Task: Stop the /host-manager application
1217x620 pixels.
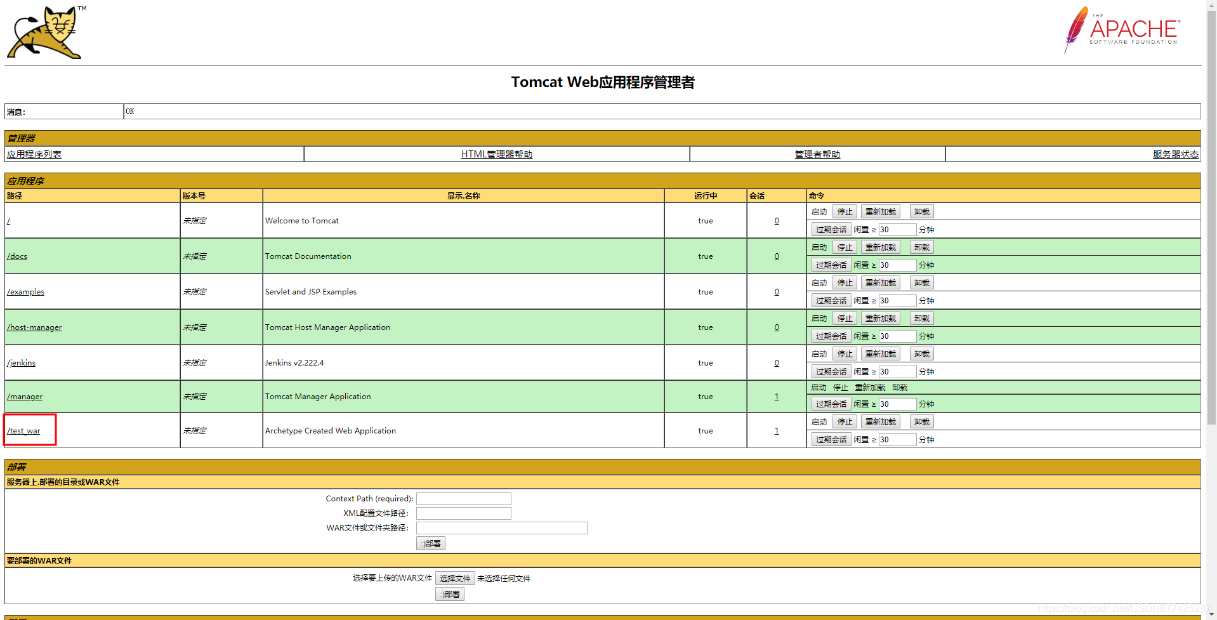Action: [845, 319]
